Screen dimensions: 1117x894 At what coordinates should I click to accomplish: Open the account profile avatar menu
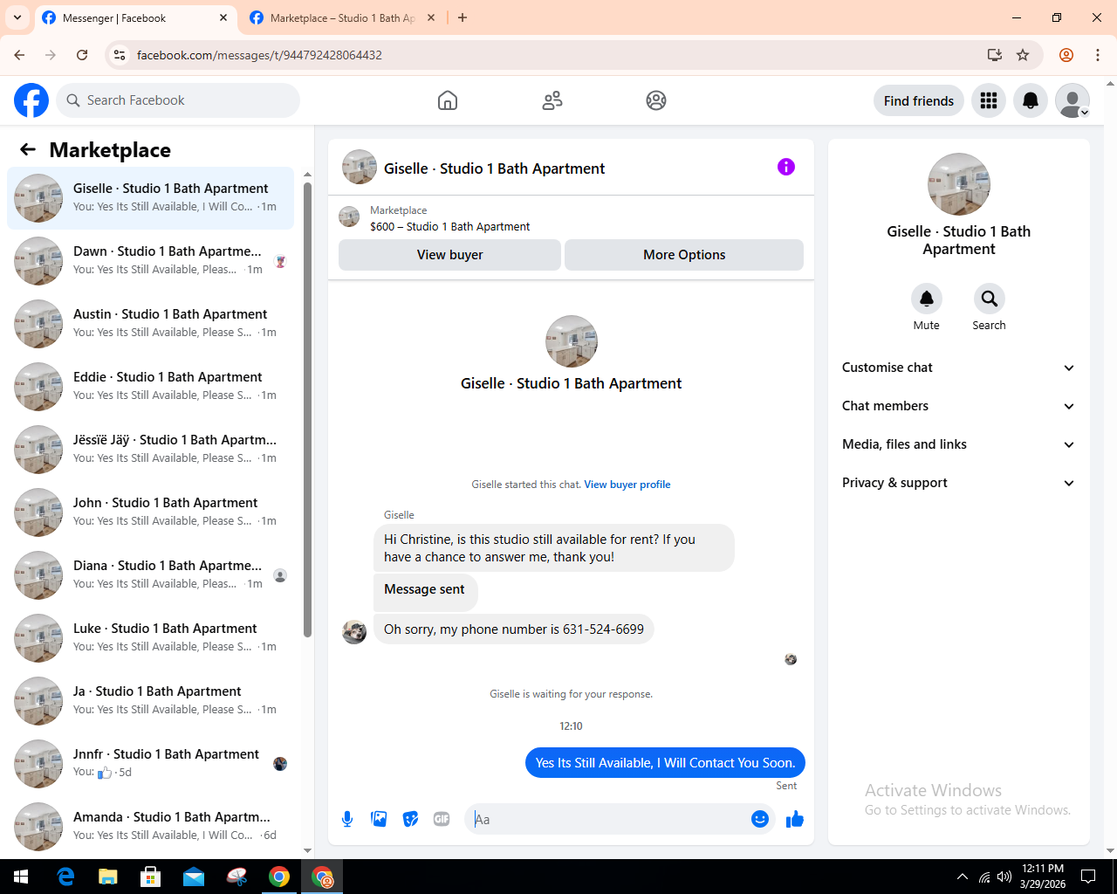[1072, 100]
